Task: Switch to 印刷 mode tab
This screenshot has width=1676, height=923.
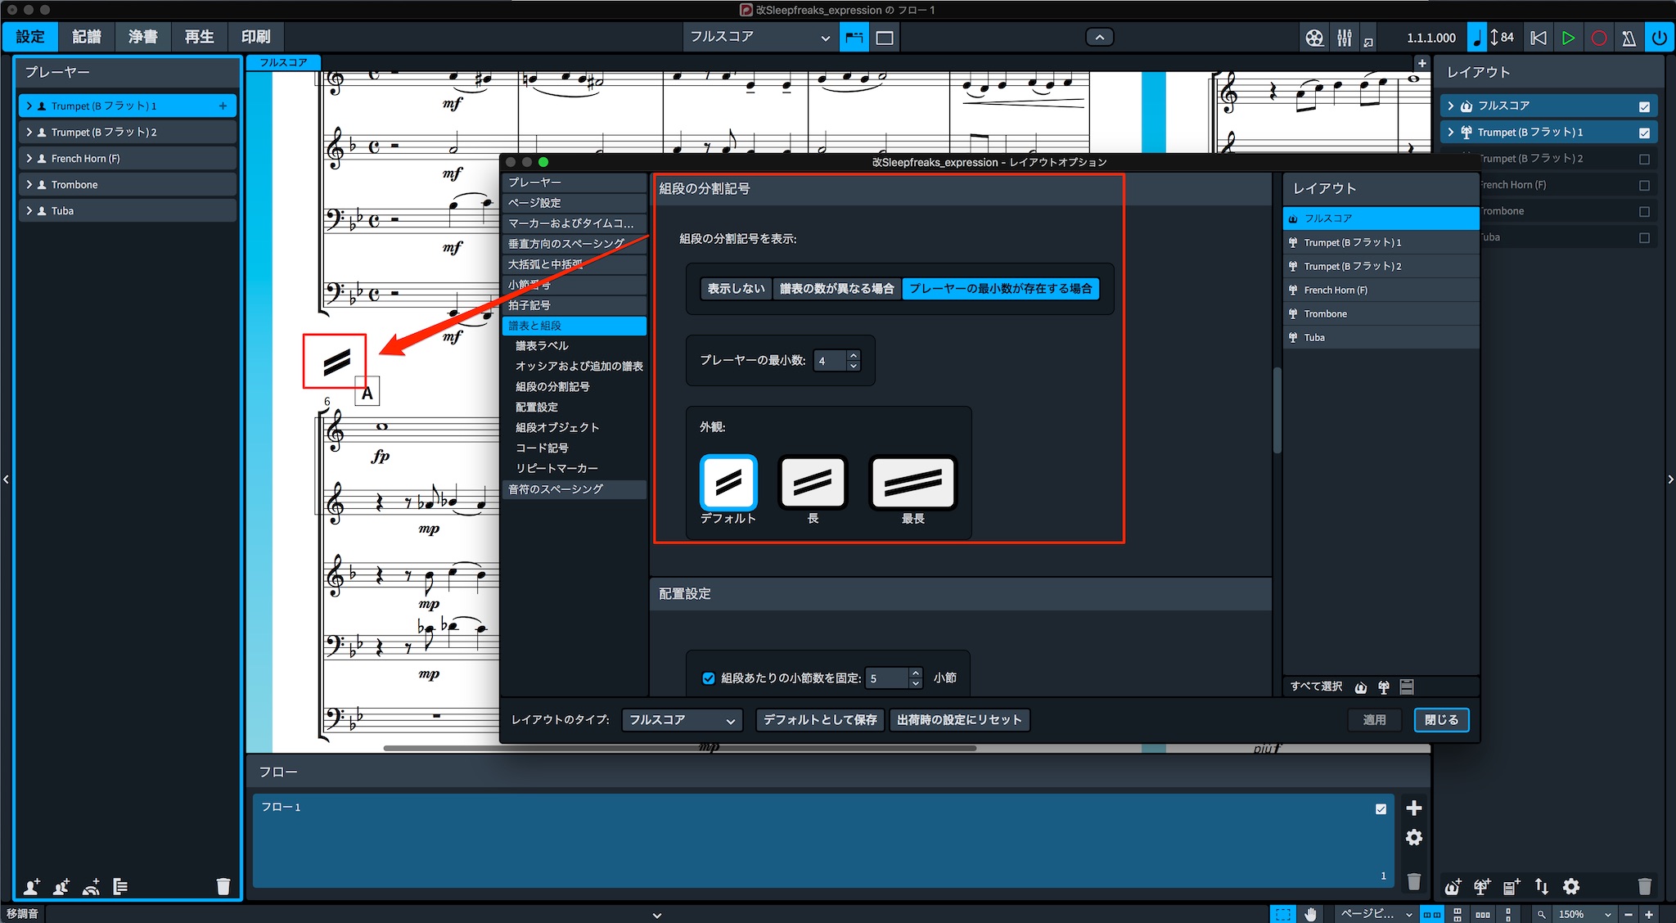Action: click(256, 37)
